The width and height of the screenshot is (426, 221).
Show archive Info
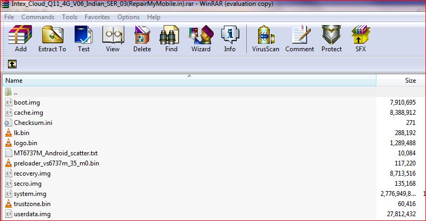pos(230,39)
